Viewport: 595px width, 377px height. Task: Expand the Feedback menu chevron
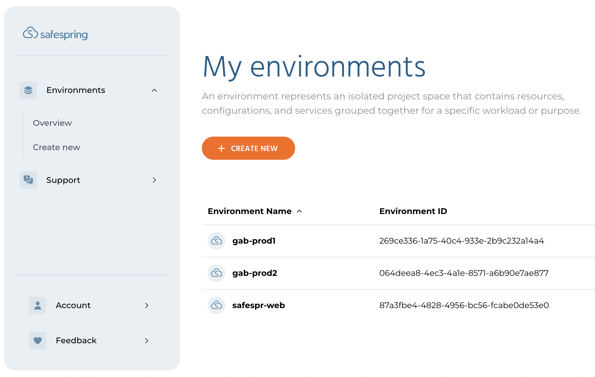pyautogui.click(x=147, y=341)
